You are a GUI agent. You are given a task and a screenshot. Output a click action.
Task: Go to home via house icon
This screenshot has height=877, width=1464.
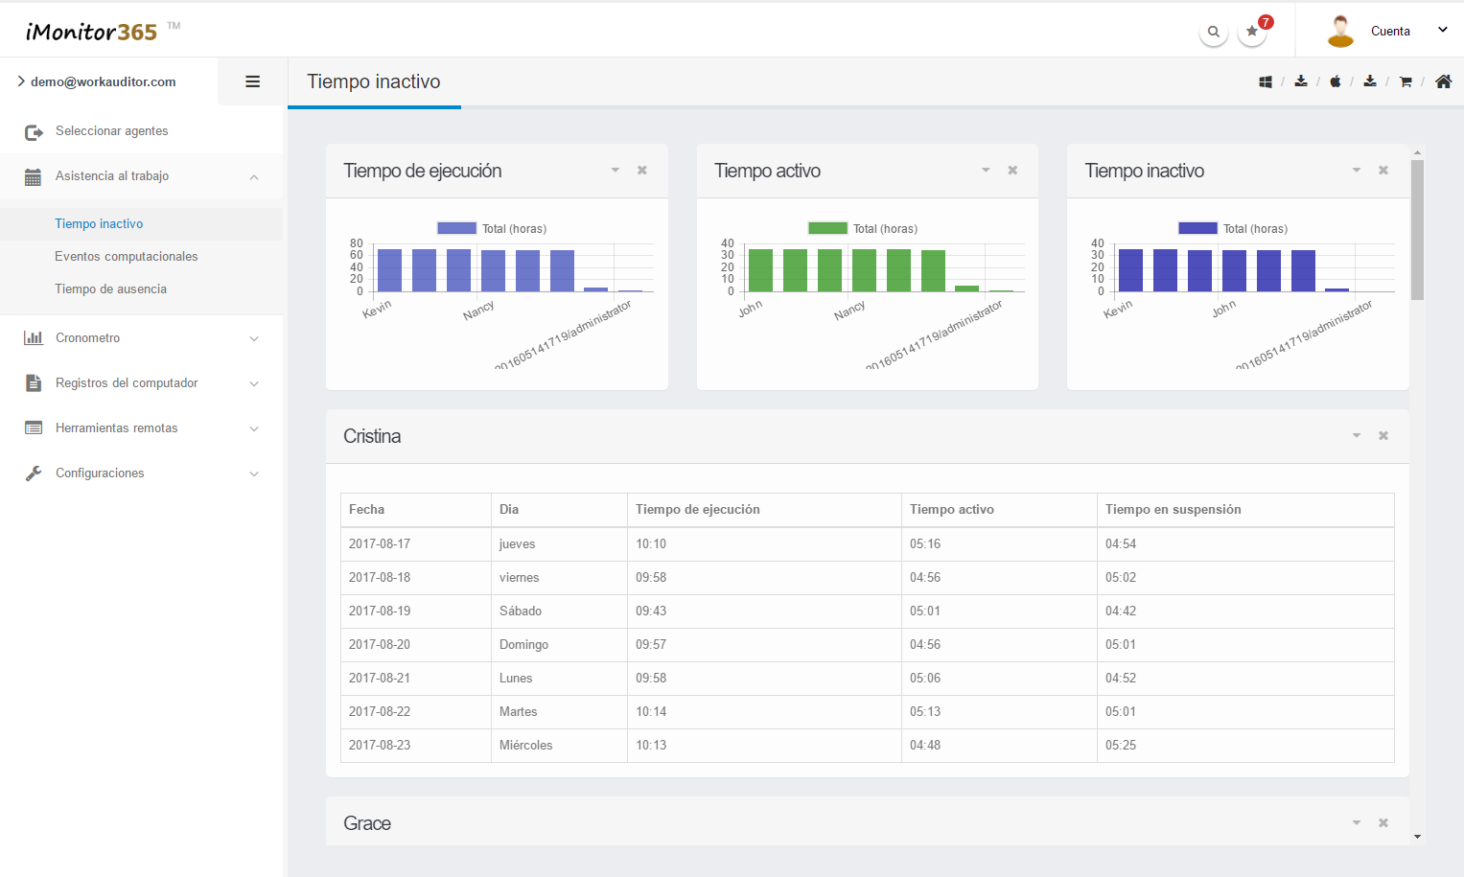[1443, 82]
